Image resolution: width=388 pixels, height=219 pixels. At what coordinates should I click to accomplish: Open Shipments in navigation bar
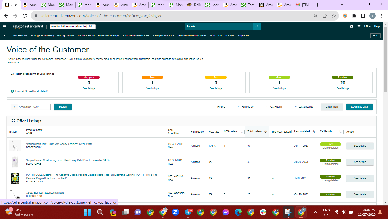pos(244,36)
